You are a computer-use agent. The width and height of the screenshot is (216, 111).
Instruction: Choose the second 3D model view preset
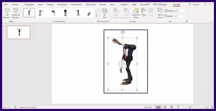click(41, 13)
